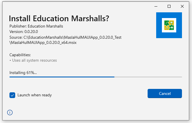Click the filled part of the progress bar
This screenshot has height=123, width=192.
(x=62, y=77)
